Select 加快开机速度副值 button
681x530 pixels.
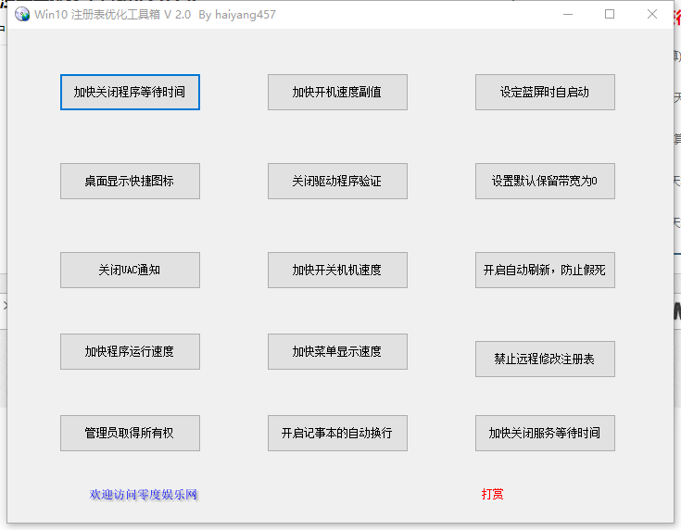(337, 92)
